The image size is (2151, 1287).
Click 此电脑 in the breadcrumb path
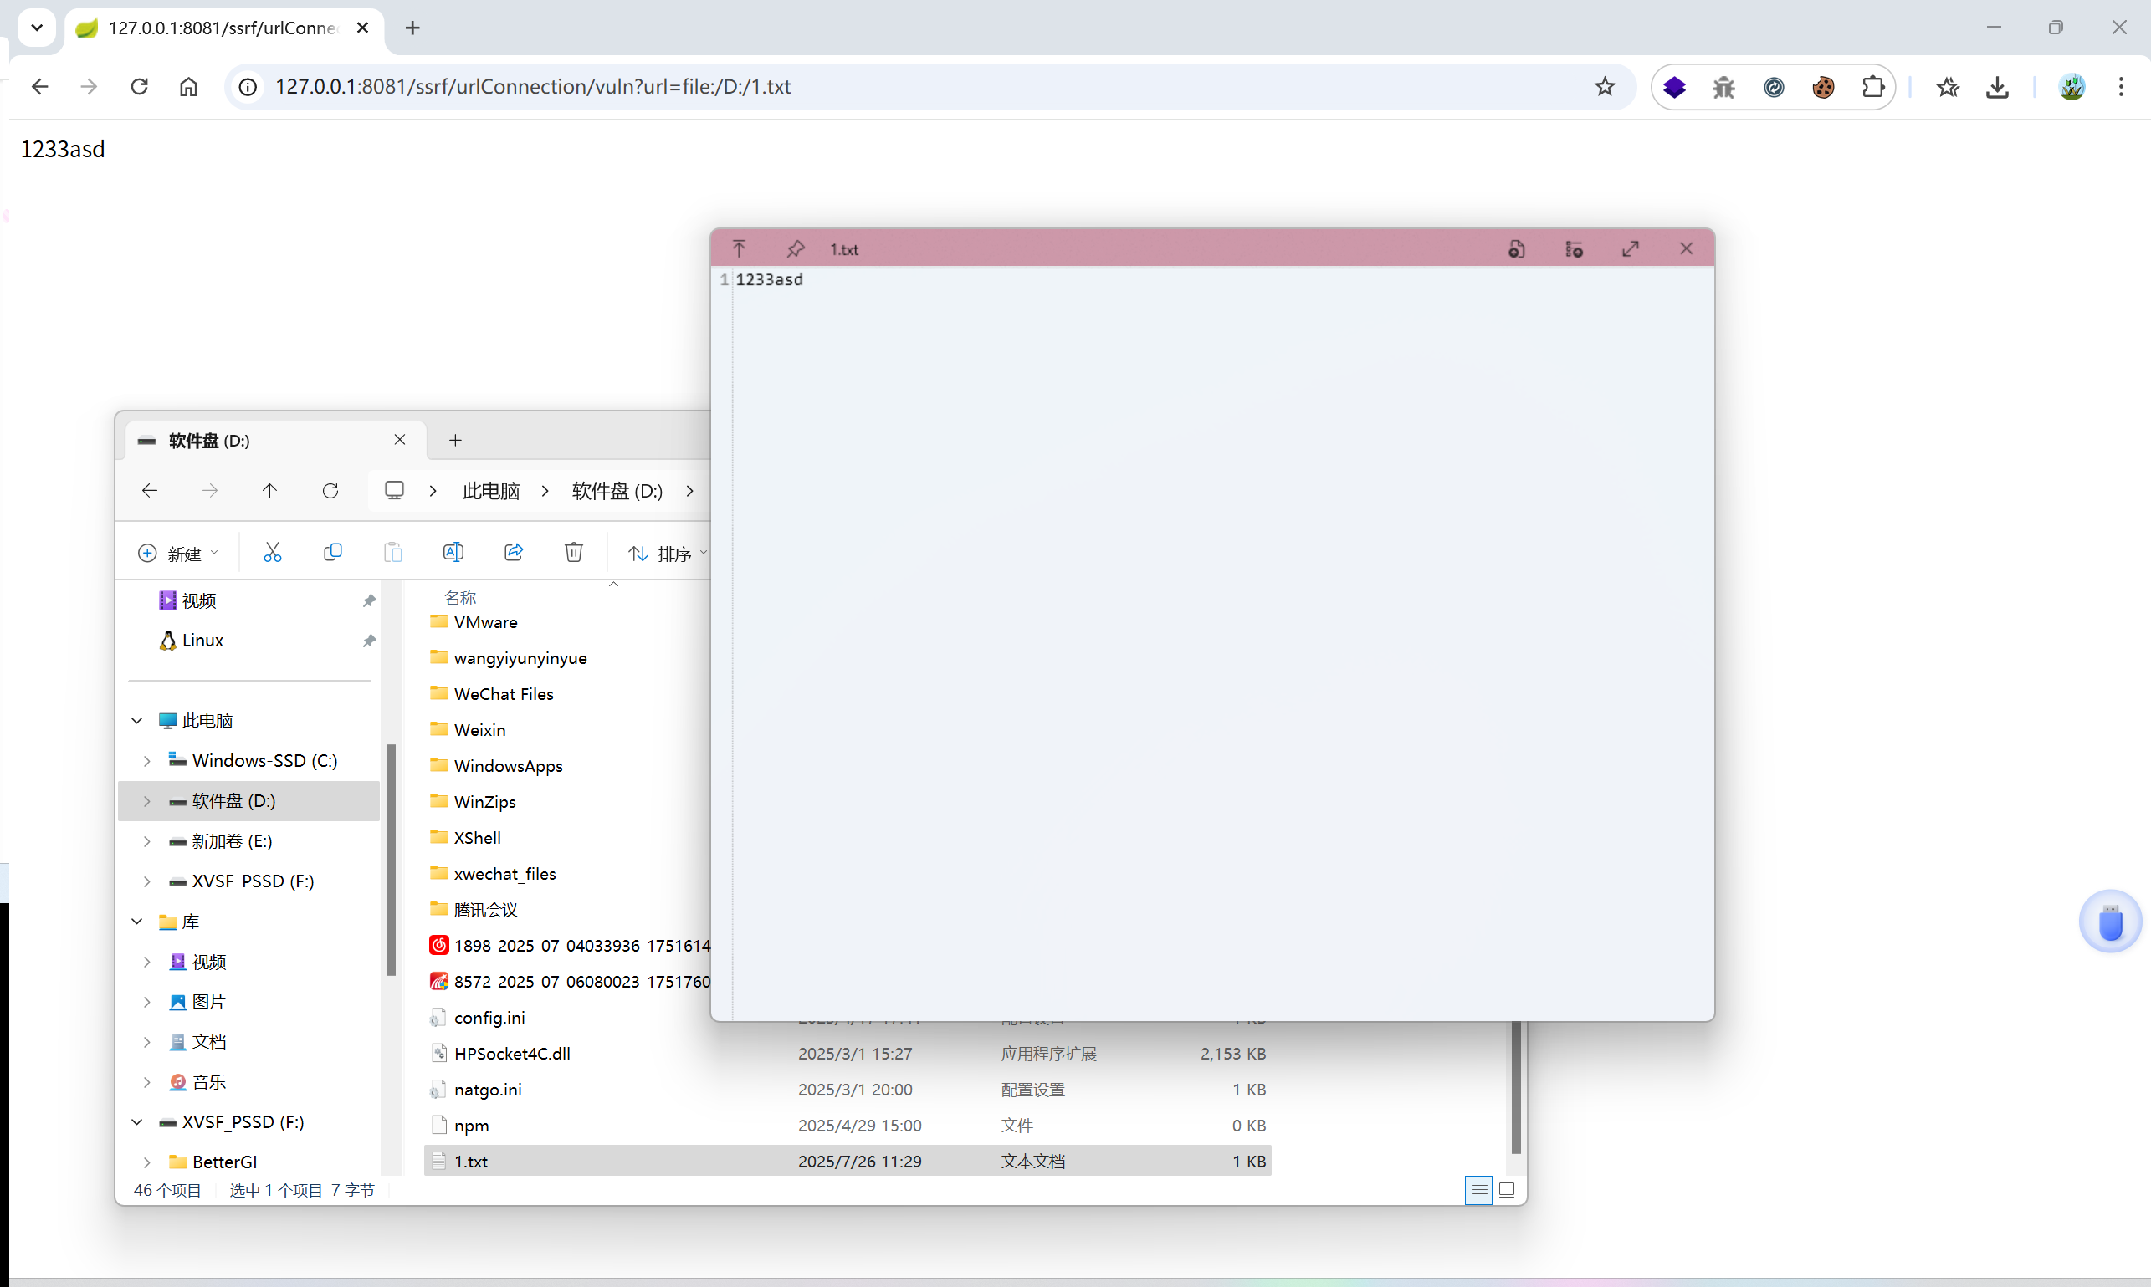[x=491, y=491]
